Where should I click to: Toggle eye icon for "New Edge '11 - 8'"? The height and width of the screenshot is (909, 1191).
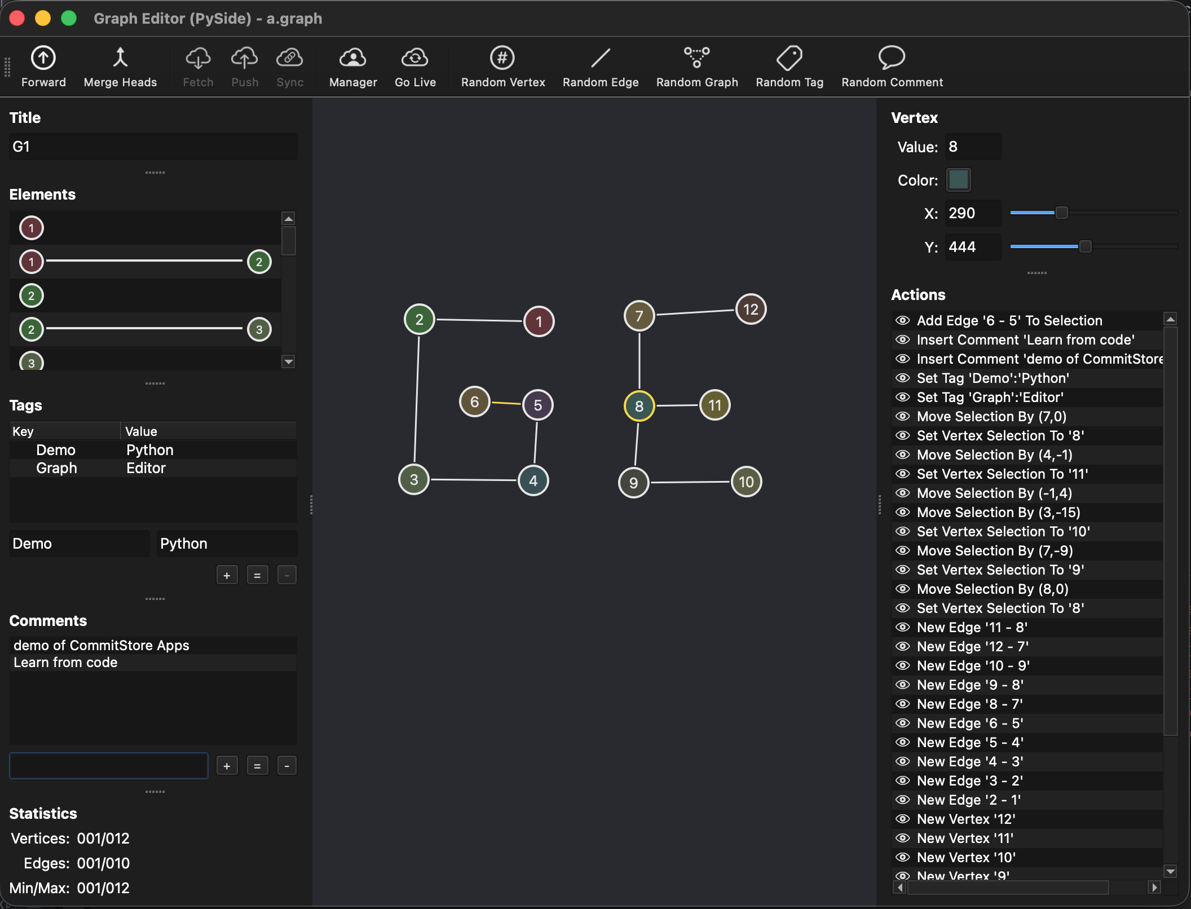(x=903, y=627)
